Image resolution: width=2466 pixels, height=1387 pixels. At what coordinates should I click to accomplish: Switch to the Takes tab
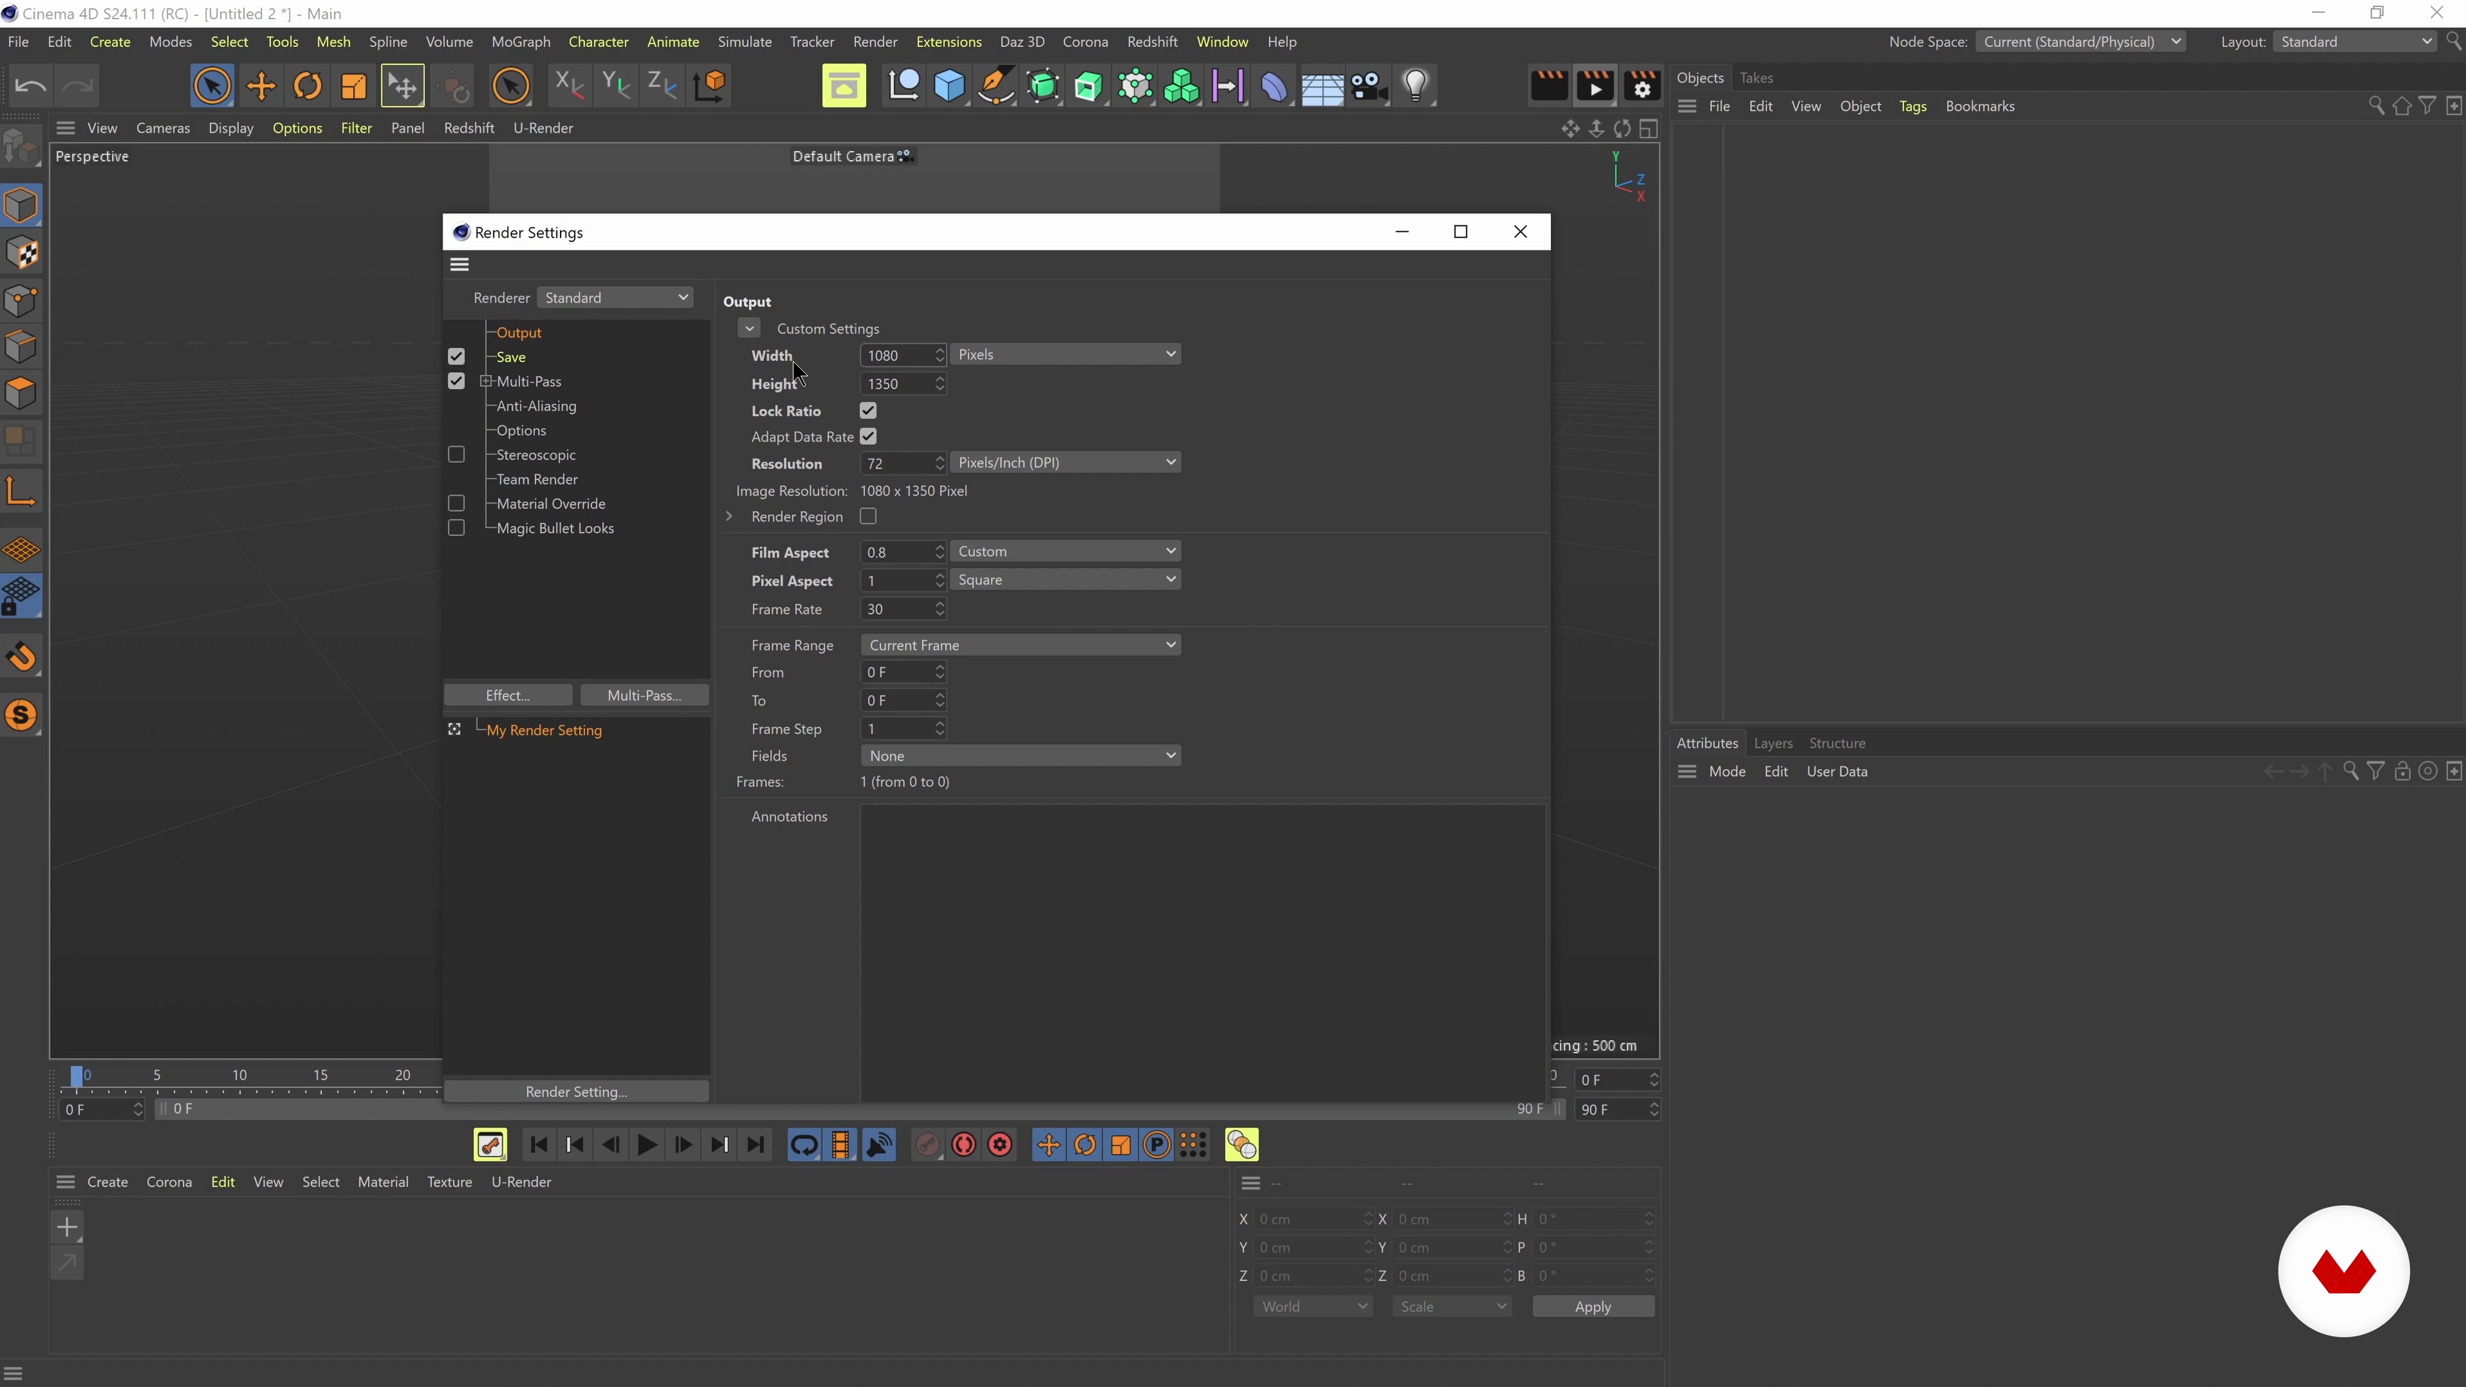coord(1756,78)
